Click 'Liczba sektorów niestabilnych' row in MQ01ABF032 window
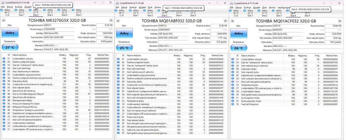Viewport: 346px width, 140px height. click(171, 107)
